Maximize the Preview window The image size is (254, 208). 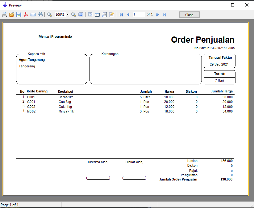pyautogui.click(x=233, y=5)
